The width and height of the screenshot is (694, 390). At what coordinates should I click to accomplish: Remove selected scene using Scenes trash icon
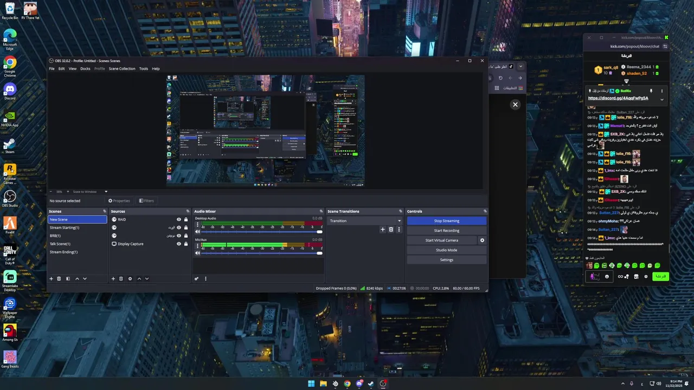coord(59,278)
